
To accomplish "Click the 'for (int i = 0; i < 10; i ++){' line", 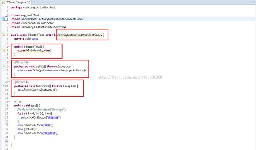I will coord(35,113).
